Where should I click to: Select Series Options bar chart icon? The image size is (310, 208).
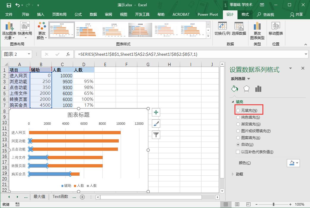pos(258,89)
